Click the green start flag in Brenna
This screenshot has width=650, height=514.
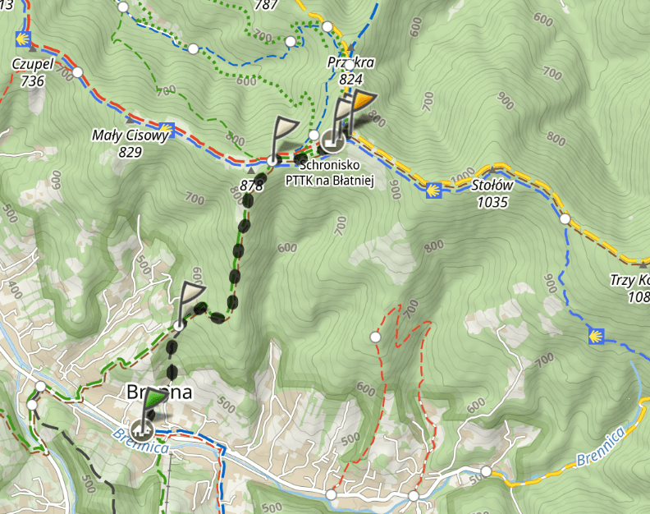click(x=154, y=406)
